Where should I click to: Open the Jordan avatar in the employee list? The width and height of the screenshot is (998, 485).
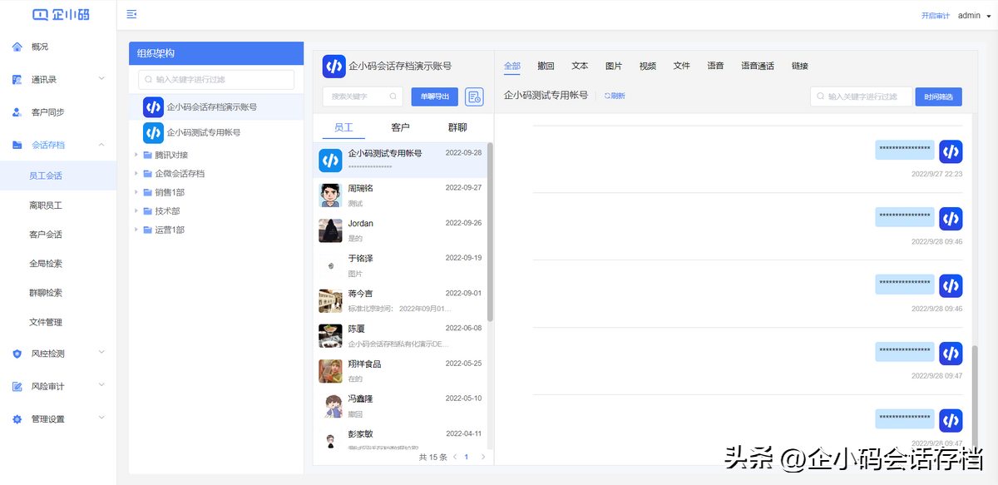[330, 230]
